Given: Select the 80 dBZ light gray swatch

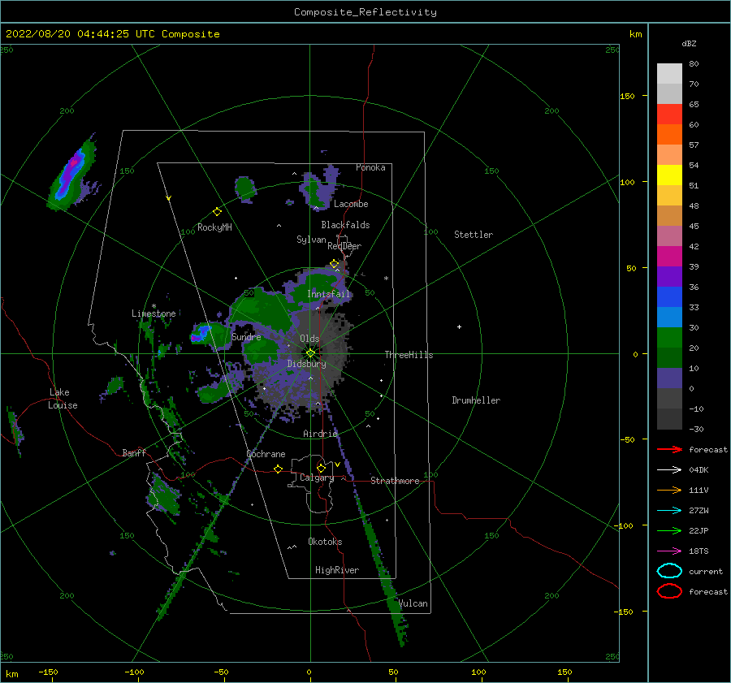Looking at the screenshot, I should coord(669,73).
